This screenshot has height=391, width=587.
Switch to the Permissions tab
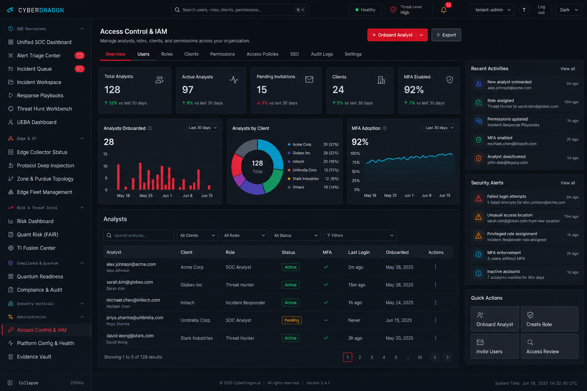point(222,54)
